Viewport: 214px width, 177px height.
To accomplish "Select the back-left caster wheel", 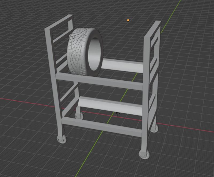I will click(x=78, y=116).
